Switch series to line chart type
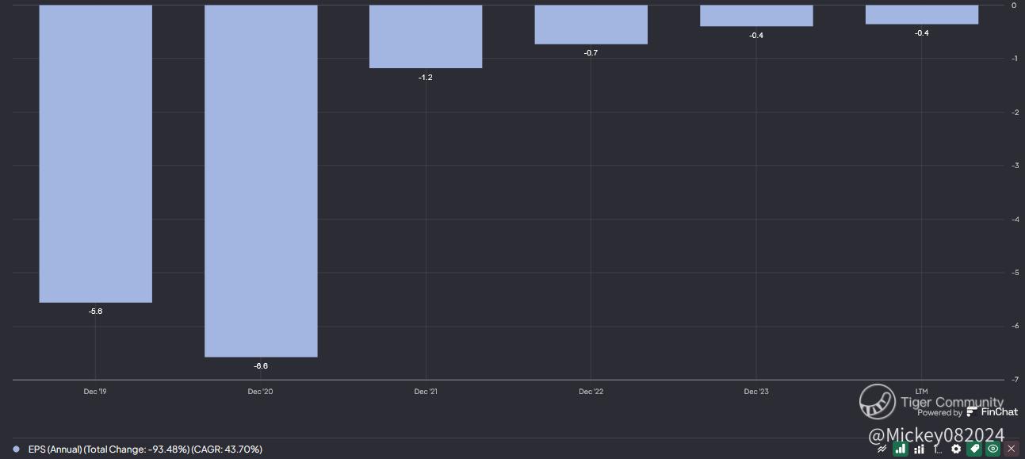Viewport: 1025px width, 459px height. [x=882, y=449]
